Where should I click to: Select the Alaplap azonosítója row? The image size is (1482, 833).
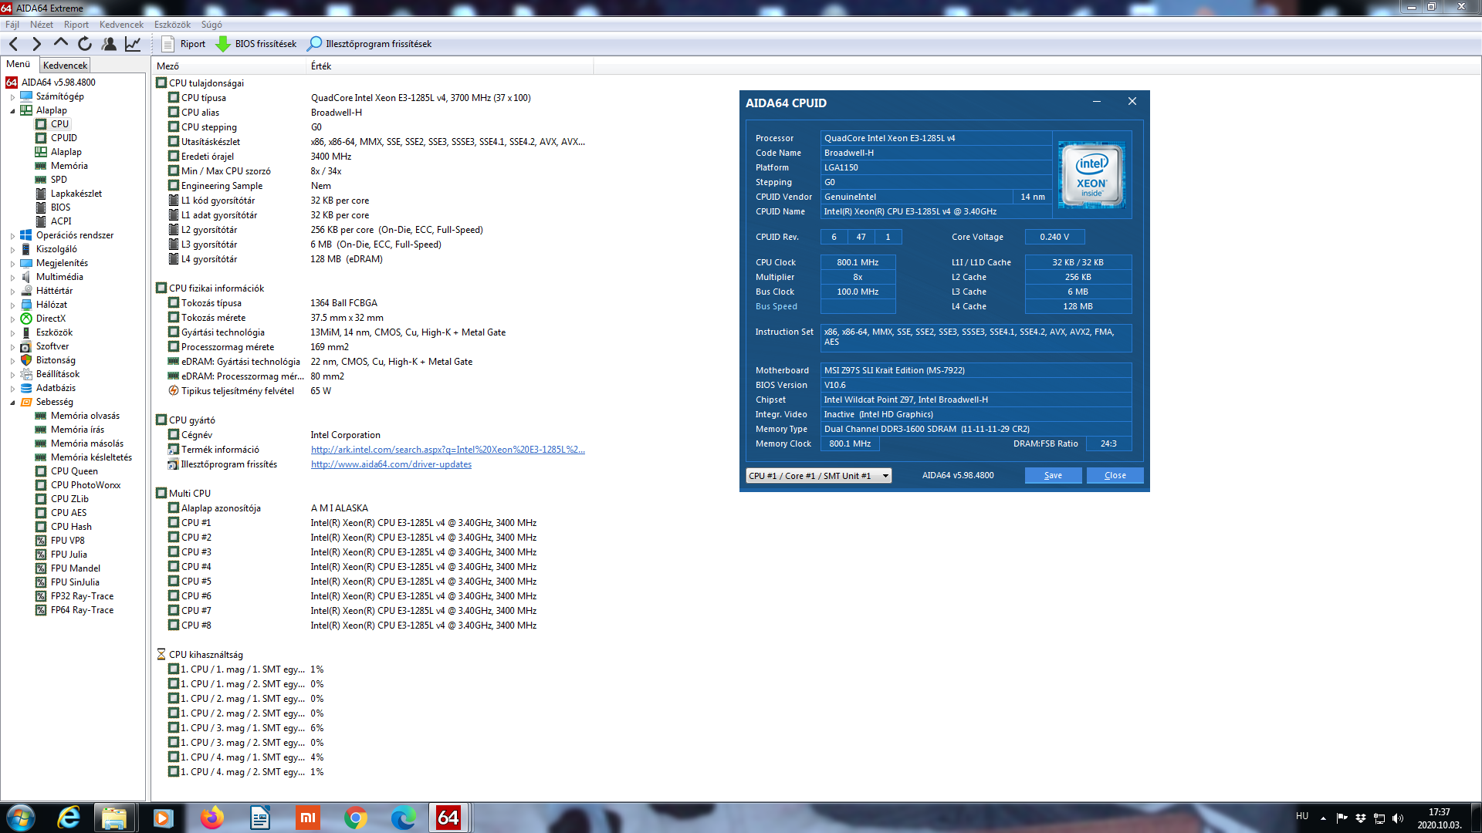pyautogui.click(x=371, y=508)
